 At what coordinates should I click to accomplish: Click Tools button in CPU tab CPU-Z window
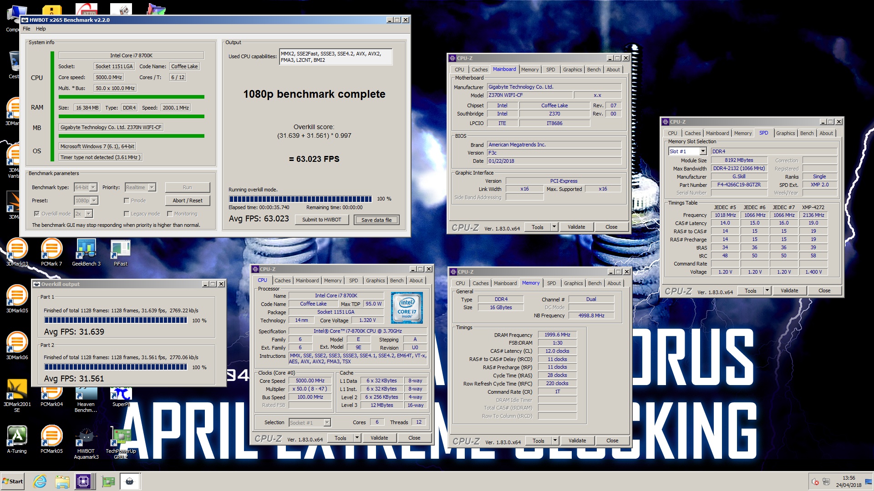click(340, 438)
